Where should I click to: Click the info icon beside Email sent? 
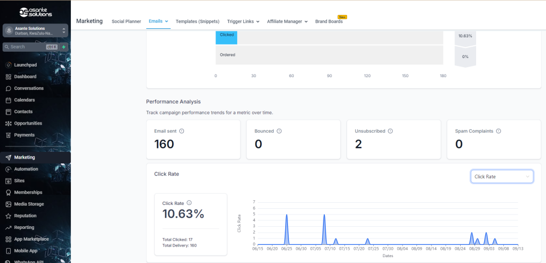tap(182, 131)
